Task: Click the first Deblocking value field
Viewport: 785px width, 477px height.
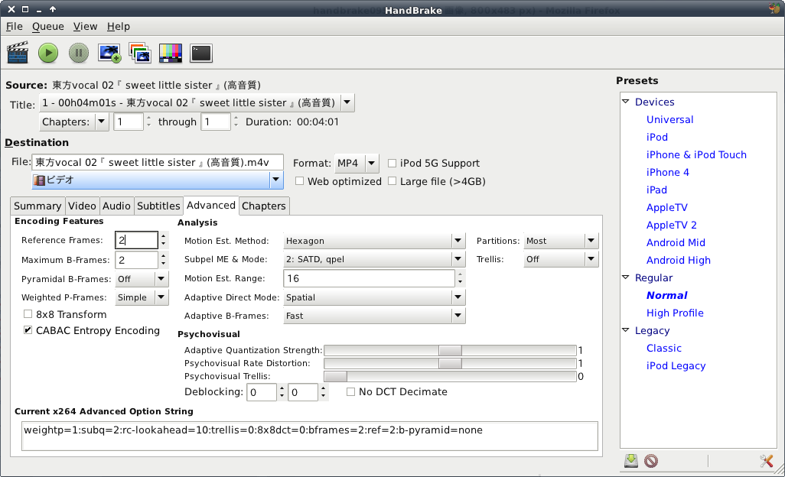Action: pos(262,392)
